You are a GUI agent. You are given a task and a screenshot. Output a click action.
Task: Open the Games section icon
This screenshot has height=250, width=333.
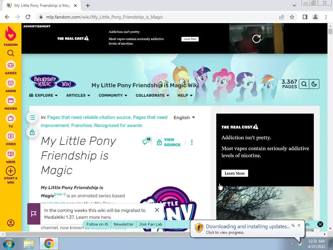(11, 65)
